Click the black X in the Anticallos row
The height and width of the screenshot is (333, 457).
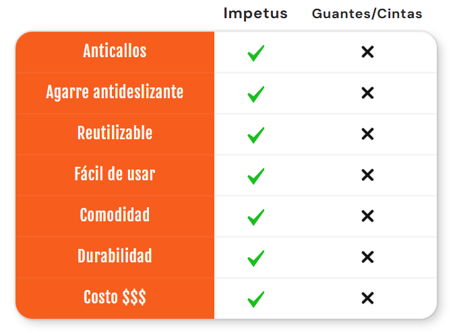pyautogui.click(x=367, y=52)
